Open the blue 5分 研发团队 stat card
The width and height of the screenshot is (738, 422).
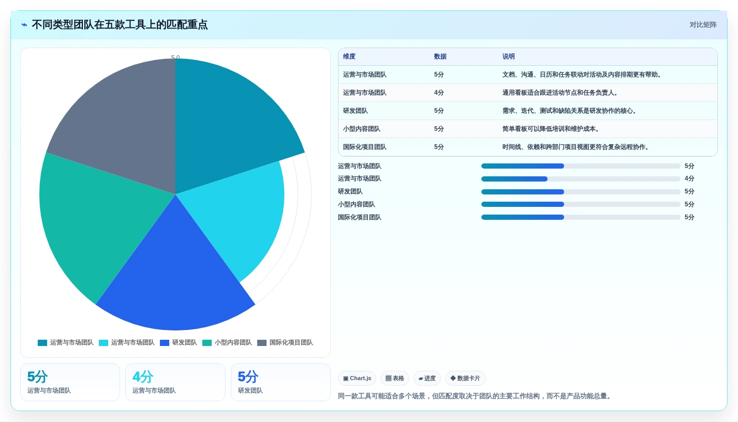pos(281,382)
